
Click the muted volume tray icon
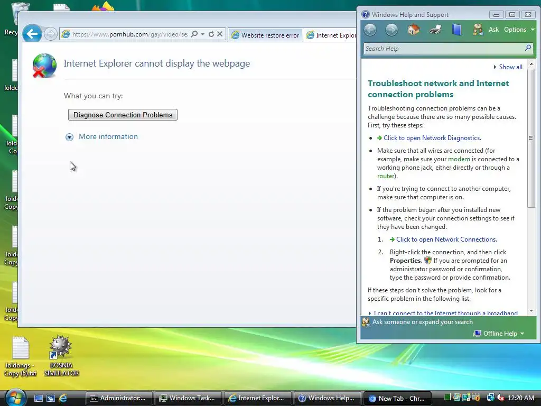coord(500,398)
